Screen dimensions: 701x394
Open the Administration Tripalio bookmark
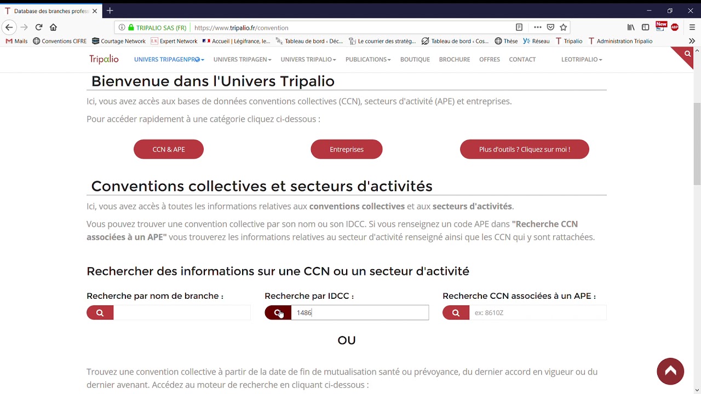pos(620,41)
